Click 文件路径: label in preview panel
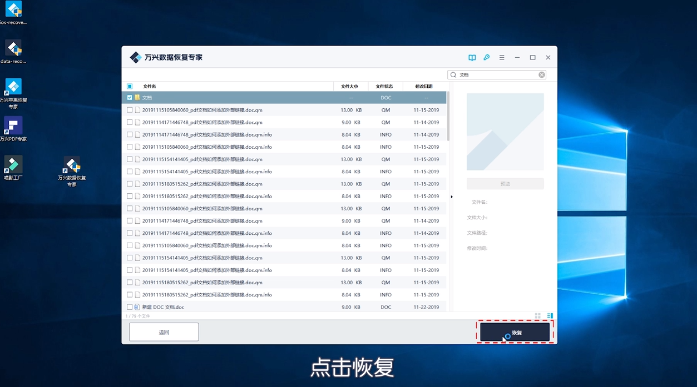 (x=477, y=233)
